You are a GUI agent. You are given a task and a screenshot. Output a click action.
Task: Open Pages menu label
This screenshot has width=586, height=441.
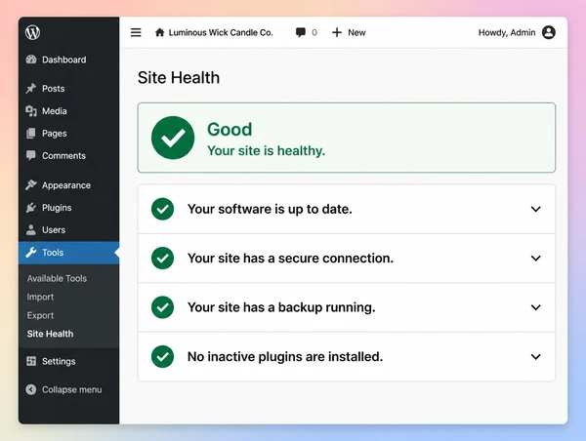pos(54,134)
